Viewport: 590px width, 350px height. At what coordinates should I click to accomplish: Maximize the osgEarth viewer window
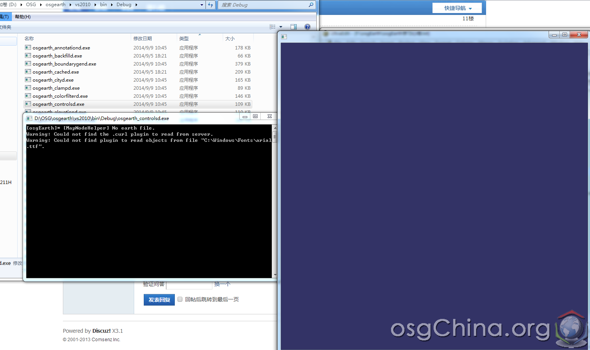coord(565,35)
